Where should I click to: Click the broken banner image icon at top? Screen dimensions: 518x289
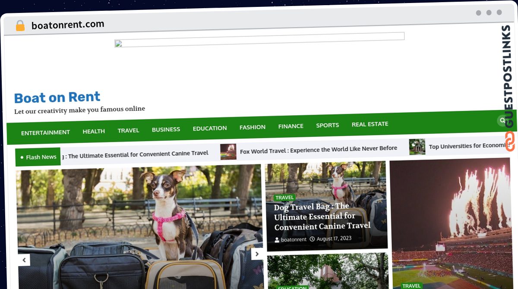pos(118,43)
